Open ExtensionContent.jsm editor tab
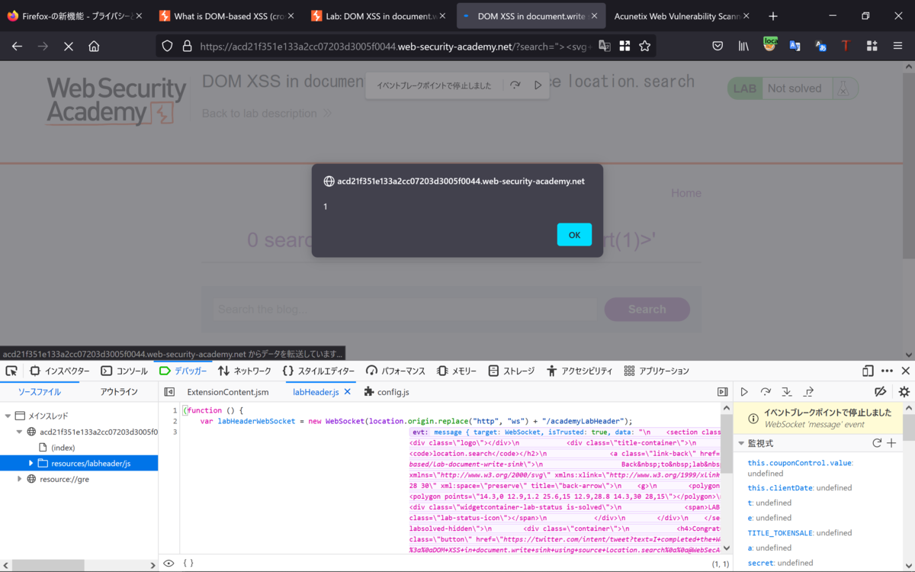The width and height of the screenshot is (915, 572). pos(228,392)
